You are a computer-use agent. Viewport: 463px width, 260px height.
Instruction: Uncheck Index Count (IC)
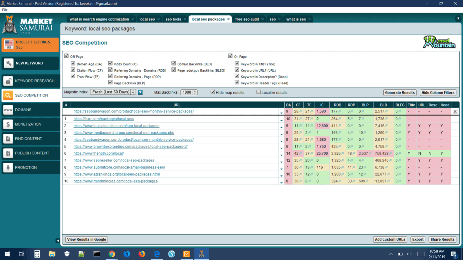click(111, 63)
